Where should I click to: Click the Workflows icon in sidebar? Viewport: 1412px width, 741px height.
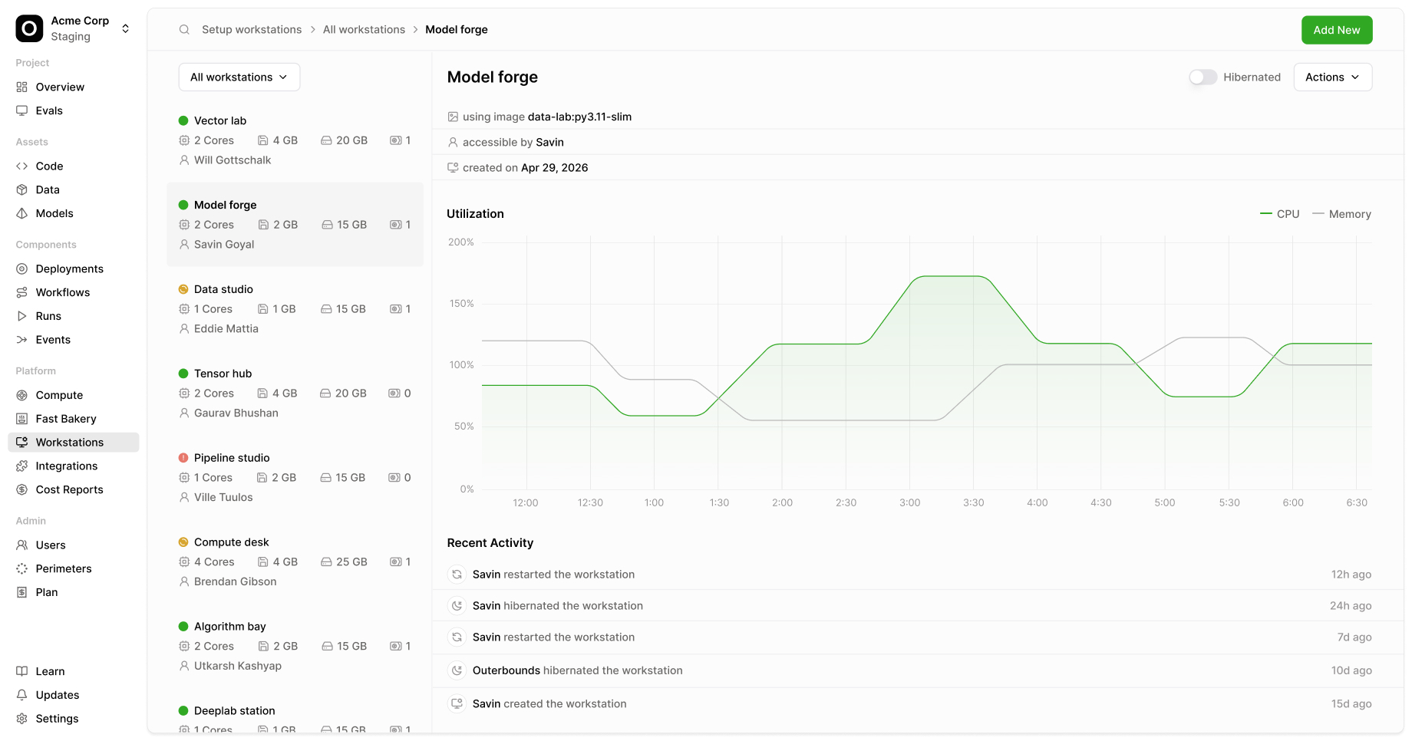(21, 292)
